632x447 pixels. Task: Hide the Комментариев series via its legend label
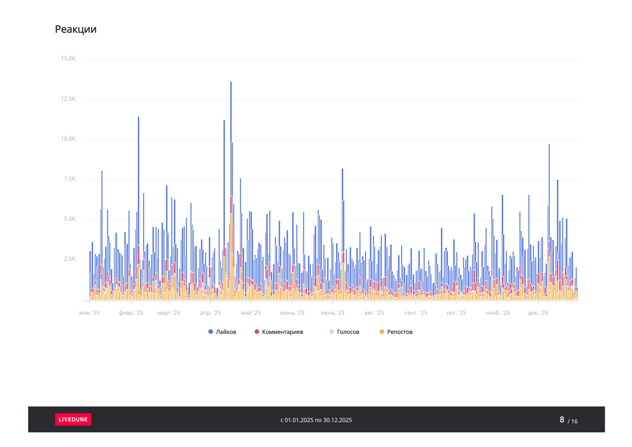282,332
